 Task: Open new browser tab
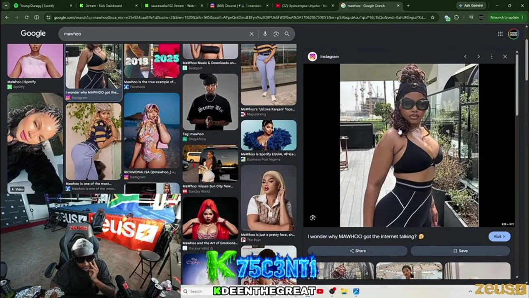click(408, 6)
